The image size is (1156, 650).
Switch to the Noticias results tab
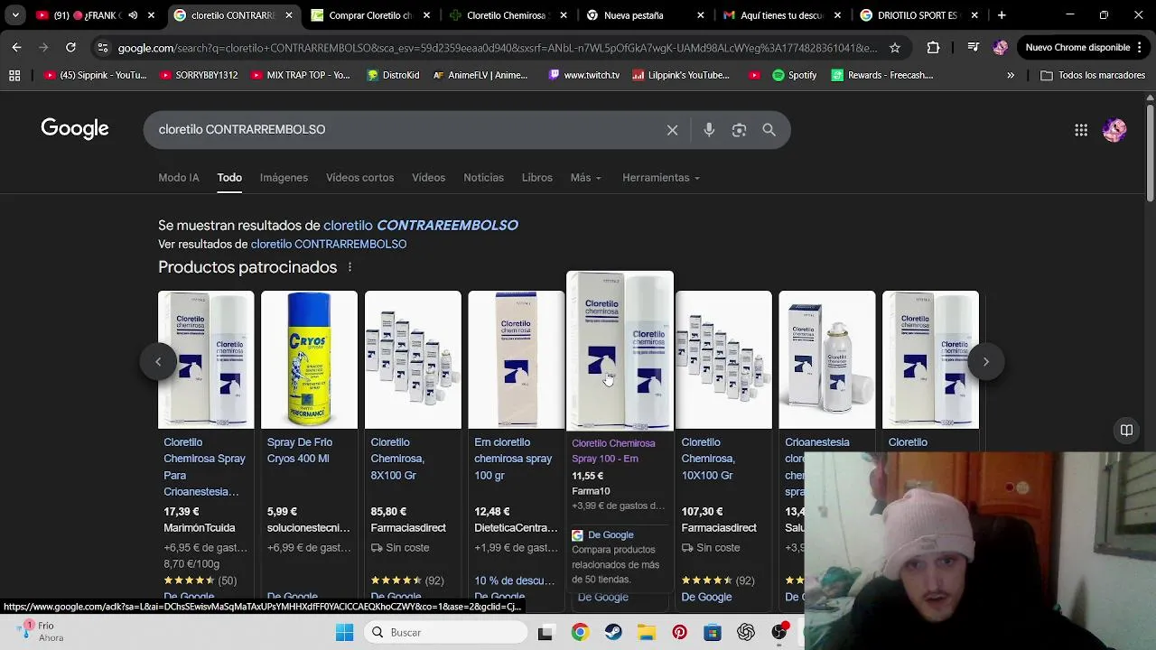coord(483,178)
